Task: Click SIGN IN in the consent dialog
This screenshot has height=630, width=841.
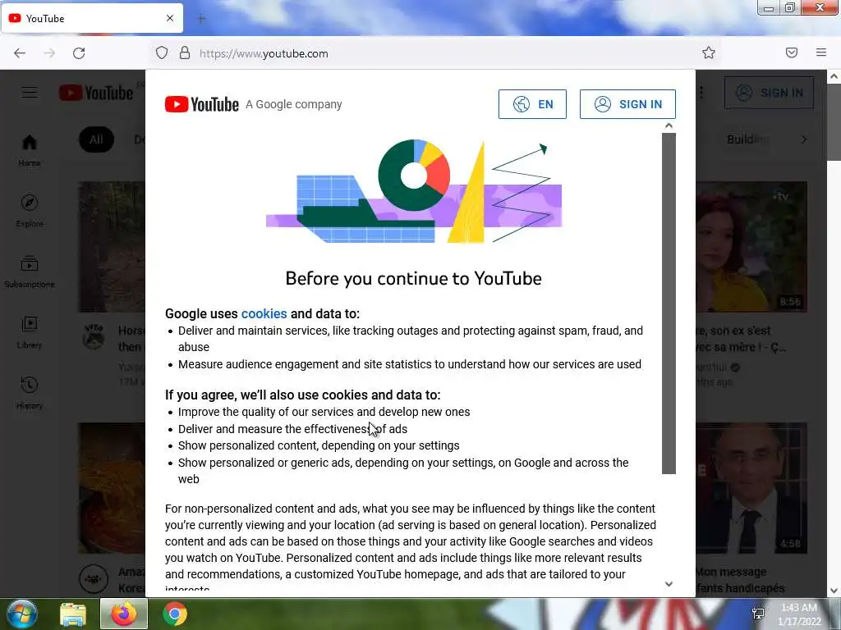Action: [627, 104]
